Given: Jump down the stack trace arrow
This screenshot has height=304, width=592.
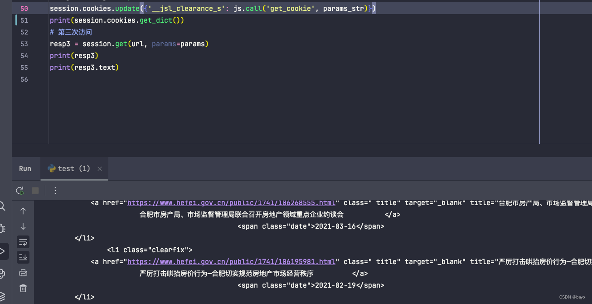Looking at the screenshot, I should (23, 226).
